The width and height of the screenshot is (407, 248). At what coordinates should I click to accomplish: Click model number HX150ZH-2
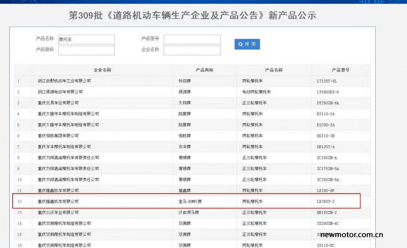pyautogui.click(x=327, y=213)
